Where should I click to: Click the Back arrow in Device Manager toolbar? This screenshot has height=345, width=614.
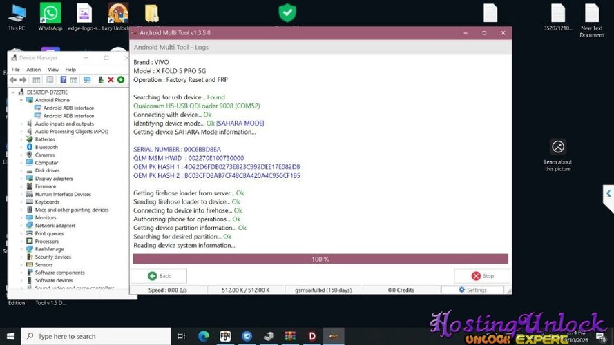pyautogui.click(x=13, y=80)
